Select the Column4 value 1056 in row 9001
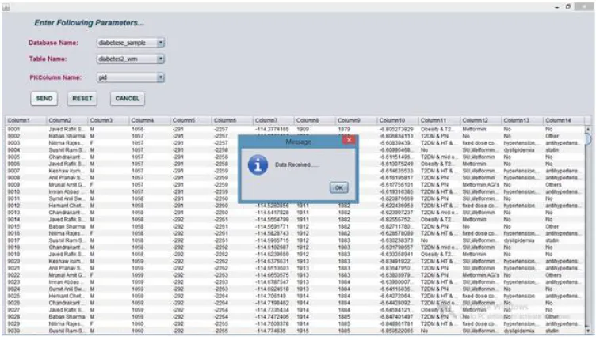 point(151,129)
